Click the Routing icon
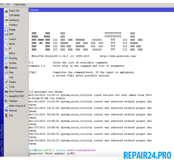This screenshot has width=174, height=160. tap(6, 58)
